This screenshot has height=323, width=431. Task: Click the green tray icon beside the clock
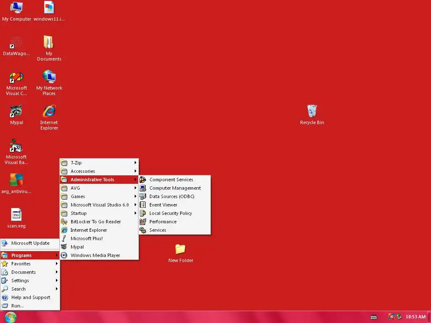[399, 317]
